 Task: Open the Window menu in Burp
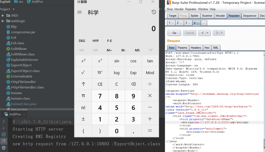click(x=203, y=9)
